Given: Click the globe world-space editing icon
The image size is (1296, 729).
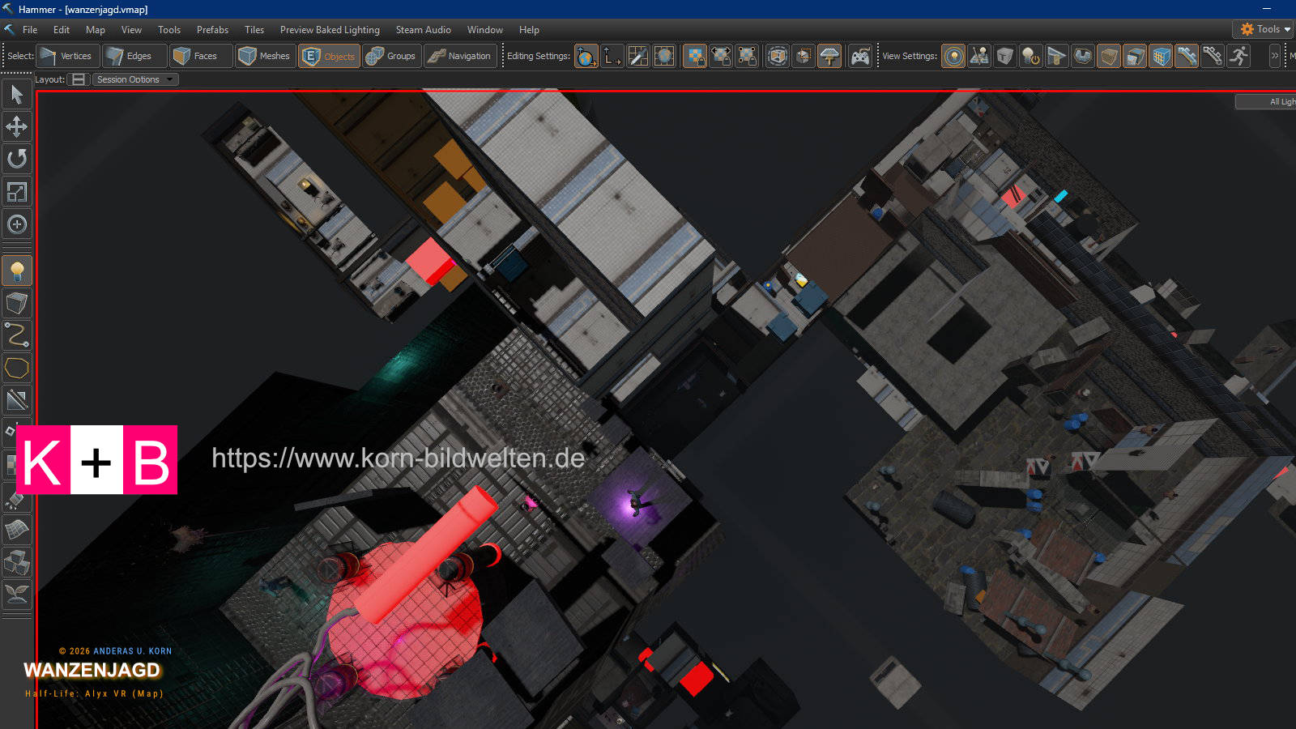Looking at the screenshot, I should (x=586, y=56).
